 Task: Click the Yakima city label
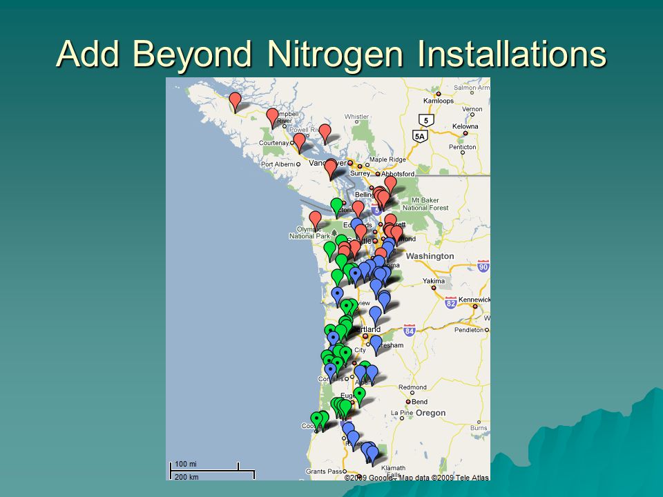(434, 281)
